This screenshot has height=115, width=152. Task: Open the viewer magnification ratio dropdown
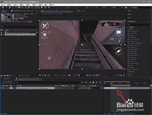coord(50,75)
